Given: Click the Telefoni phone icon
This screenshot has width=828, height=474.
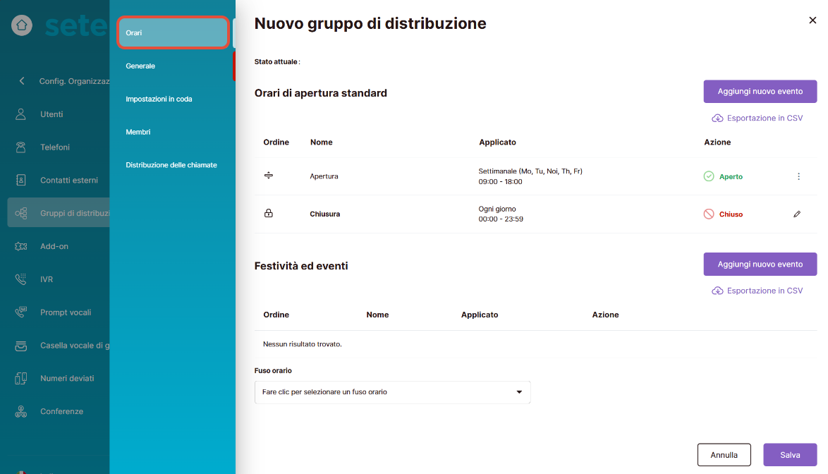Looking at the screenshot, I should [x=20, y=147].
